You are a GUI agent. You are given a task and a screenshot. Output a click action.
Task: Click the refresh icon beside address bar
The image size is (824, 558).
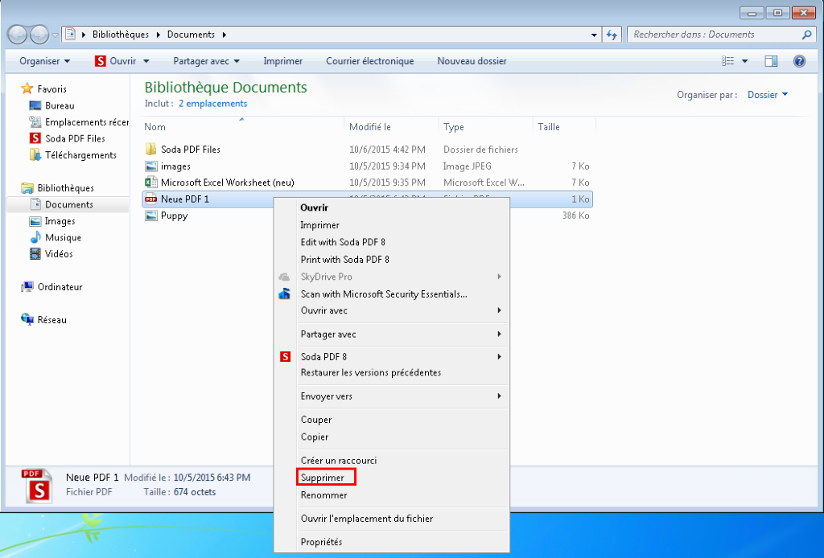click(612, 35)
